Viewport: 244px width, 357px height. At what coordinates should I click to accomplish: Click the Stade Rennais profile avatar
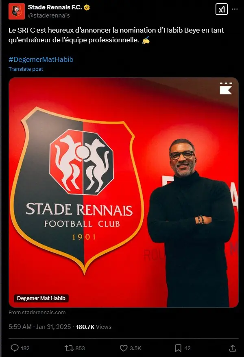(x=17, y=11)
